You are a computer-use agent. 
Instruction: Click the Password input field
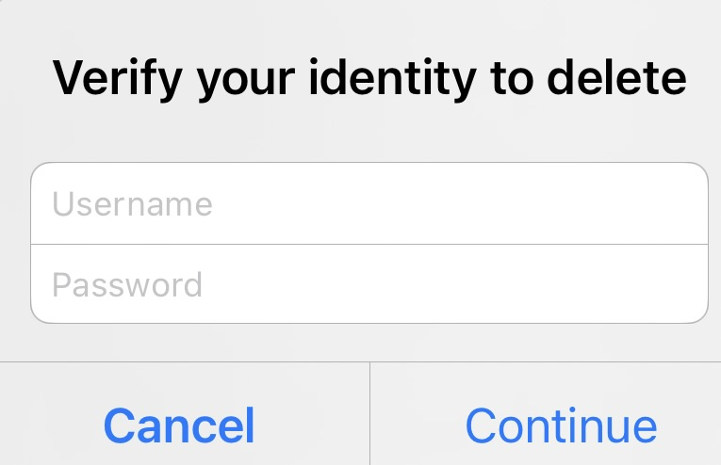coord(369,284)
